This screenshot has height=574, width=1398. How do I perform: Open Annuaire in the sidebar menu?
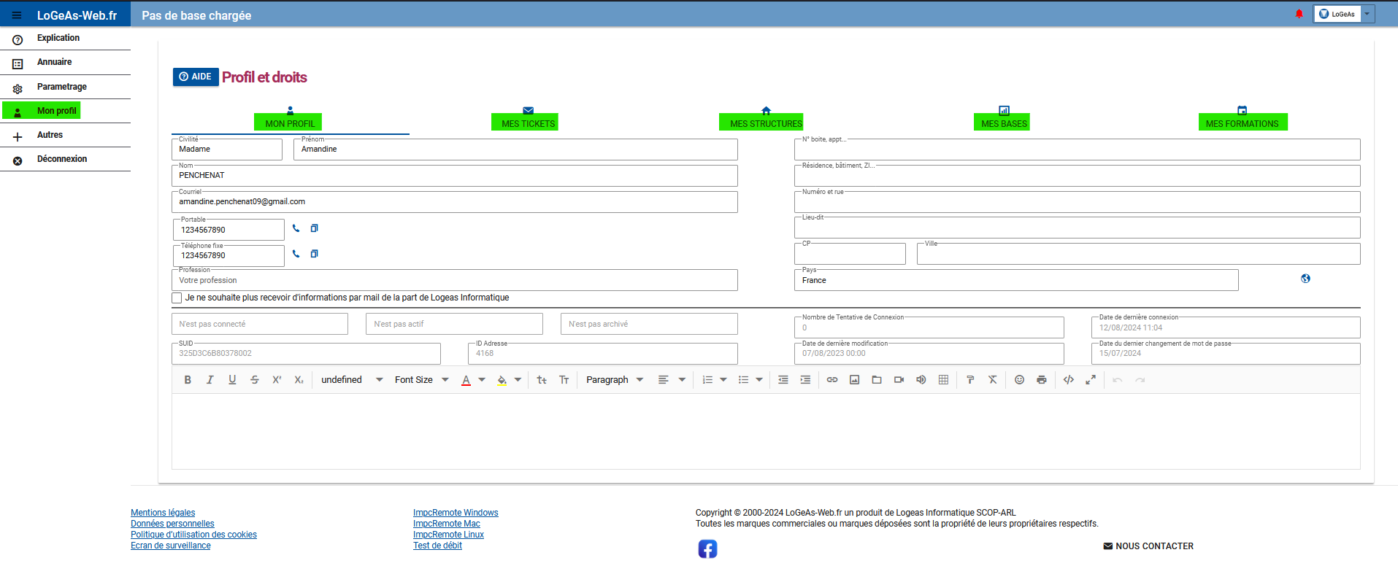coord(54,62)
